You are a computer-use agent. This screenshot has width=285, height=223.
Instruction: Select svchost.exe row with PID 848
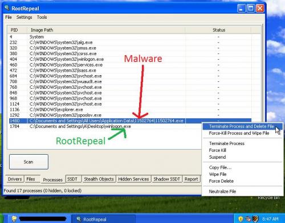pos(131,93)
